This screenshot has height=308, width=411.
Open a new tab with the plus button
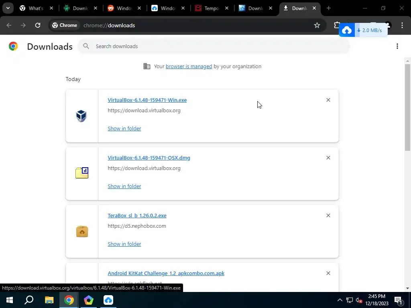click(x=328, y=8)
